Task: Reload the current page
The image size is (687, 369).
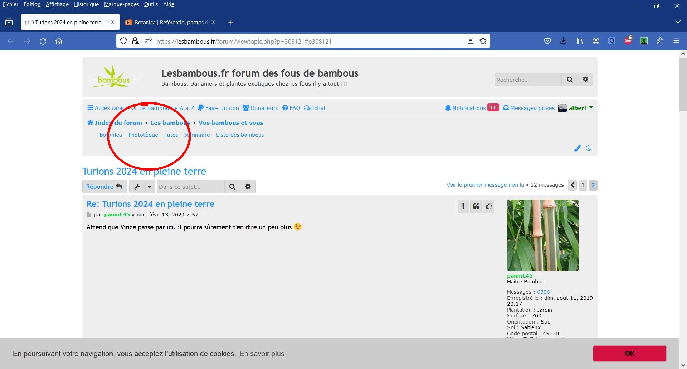Action: [x=43, y=41]
